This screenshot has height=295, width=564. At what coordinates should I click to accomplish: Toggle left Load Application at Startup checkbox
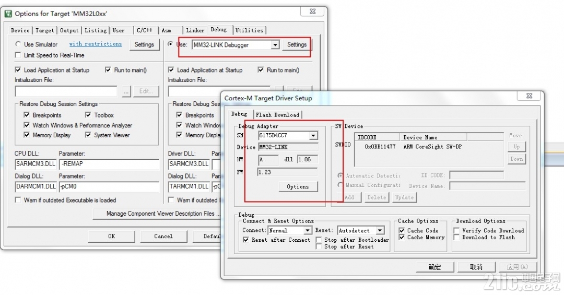[x=18, y=70]
